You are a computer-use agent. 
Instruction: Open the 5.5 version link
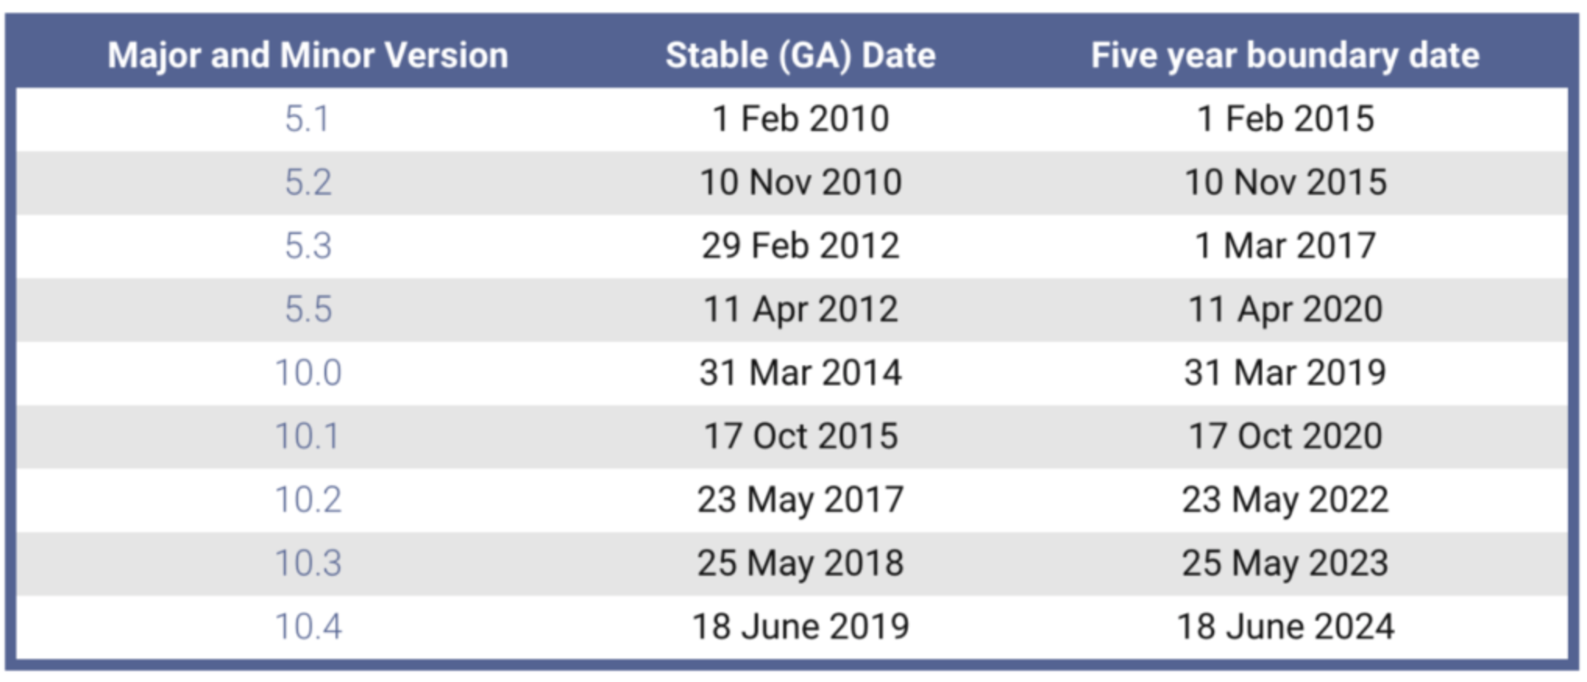tap(308, 310)
